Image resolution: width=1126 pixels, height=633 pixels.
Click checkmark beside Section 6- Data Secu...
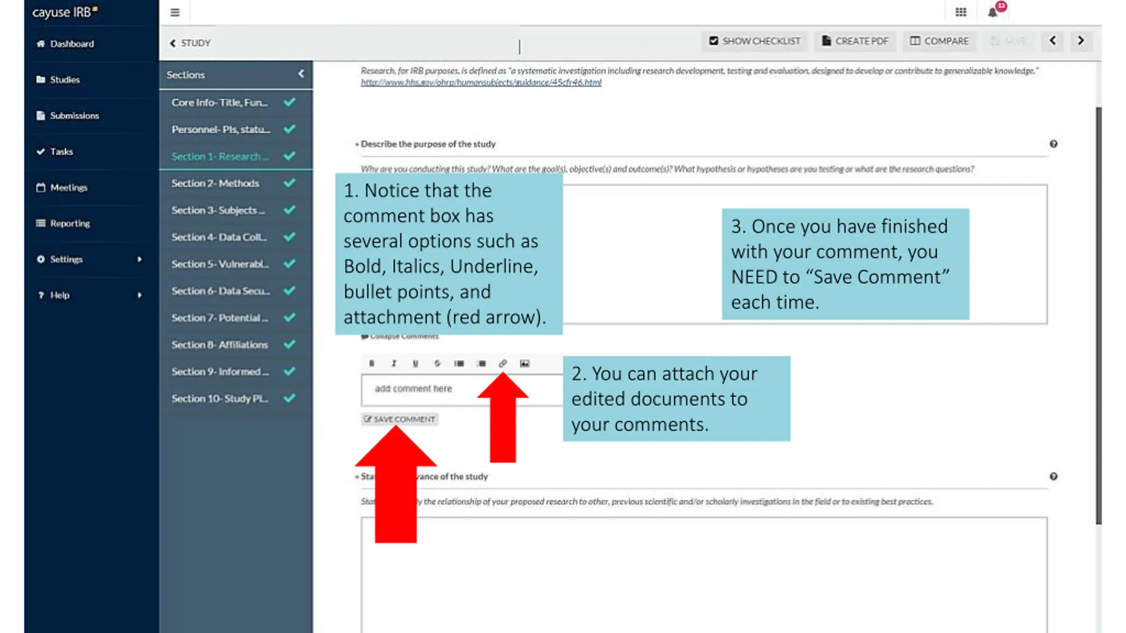click(x=289, y=290)
